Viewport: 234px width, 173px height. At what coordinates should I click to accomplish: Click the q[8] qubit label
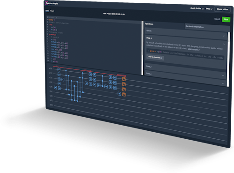point(51,105)
